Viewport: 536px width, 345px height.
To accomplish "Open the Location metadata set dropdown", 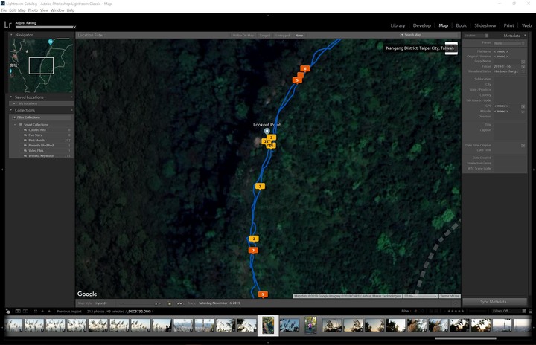I will pos(476,36).
